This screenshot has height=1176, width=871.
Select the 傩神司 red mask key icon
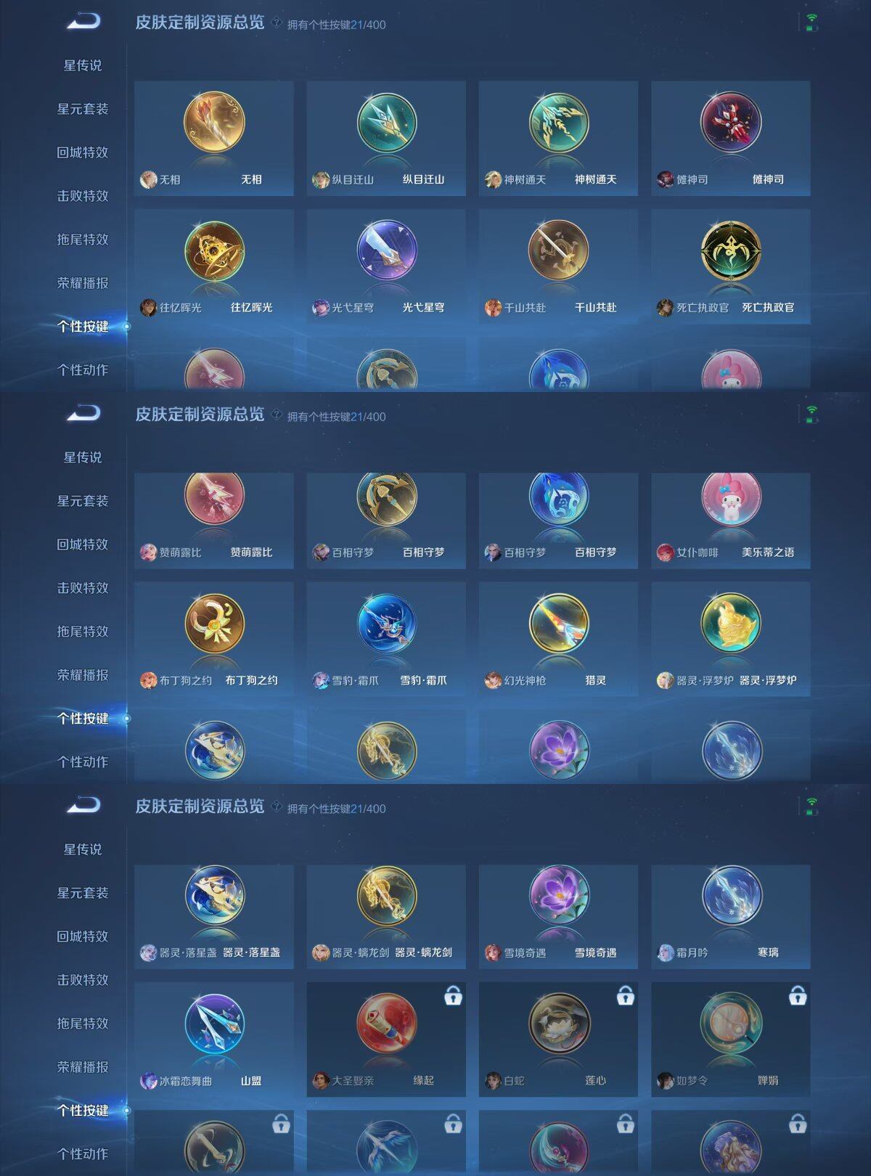pyautogui.click(x=731, y=122)
